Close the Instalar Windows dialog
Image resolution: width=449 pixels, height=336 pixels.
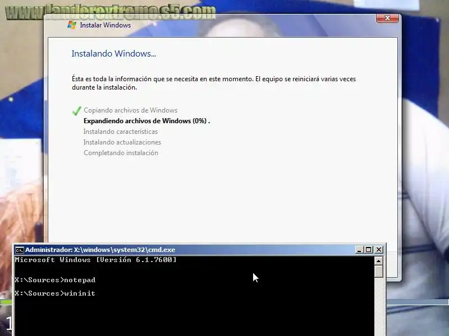pyautogui.click(x=387, y=18)
